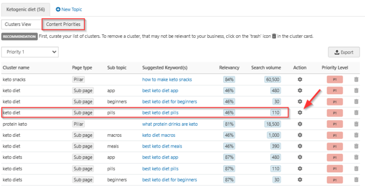Open 'best keto diet for beginners' link at 87%
Screen dimensions: 365x189
[169, 180]
